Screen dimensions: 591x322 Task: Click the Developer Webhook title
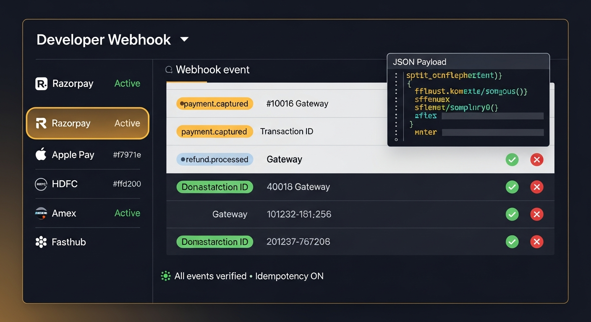coord(104,39)
